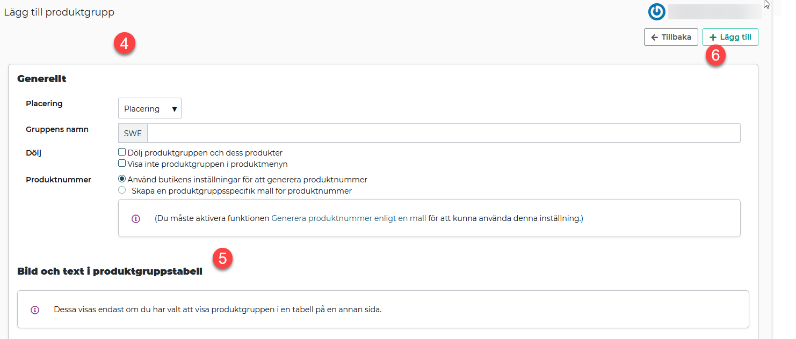
Task: Click the red number 5 marker
Action: pyautogui.click(x=222, y=258)
